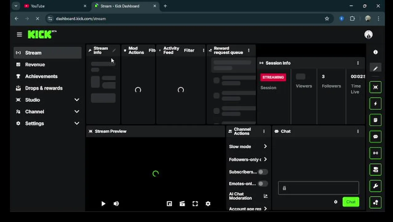Open Reward request queue three-dot menu
Image resolution: width=393 pixels, height=222 pixels.
coord(249,50)
